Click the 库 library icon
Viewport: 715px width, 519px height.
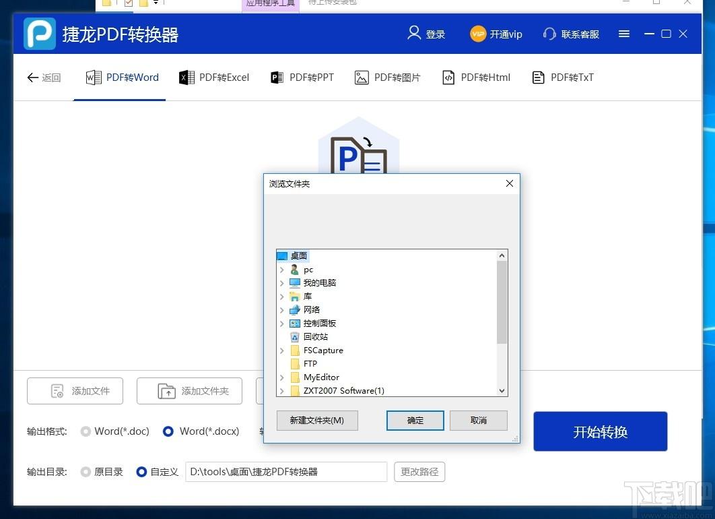coord(295,297)
